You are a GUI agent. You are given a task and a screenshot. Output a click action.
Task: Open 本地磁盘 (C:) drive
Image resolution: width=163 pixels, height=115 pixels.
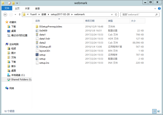[18, 75]
